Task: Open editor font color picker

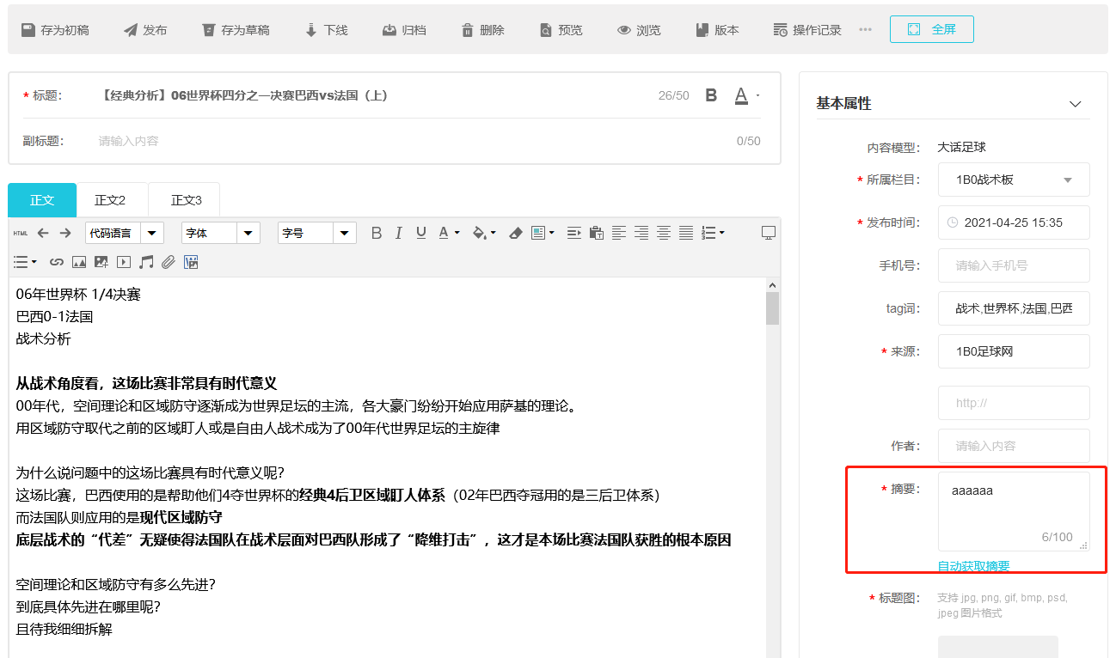Action: point(449,233)
